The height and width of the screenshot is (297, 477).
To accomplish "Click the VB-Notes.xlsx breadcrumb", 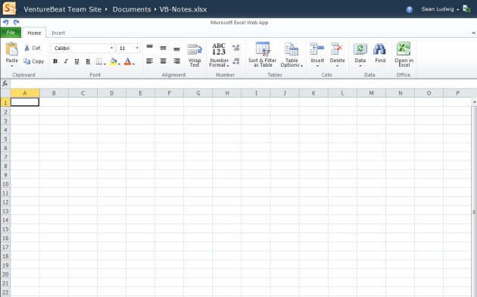I will click(x=183, y=9).
